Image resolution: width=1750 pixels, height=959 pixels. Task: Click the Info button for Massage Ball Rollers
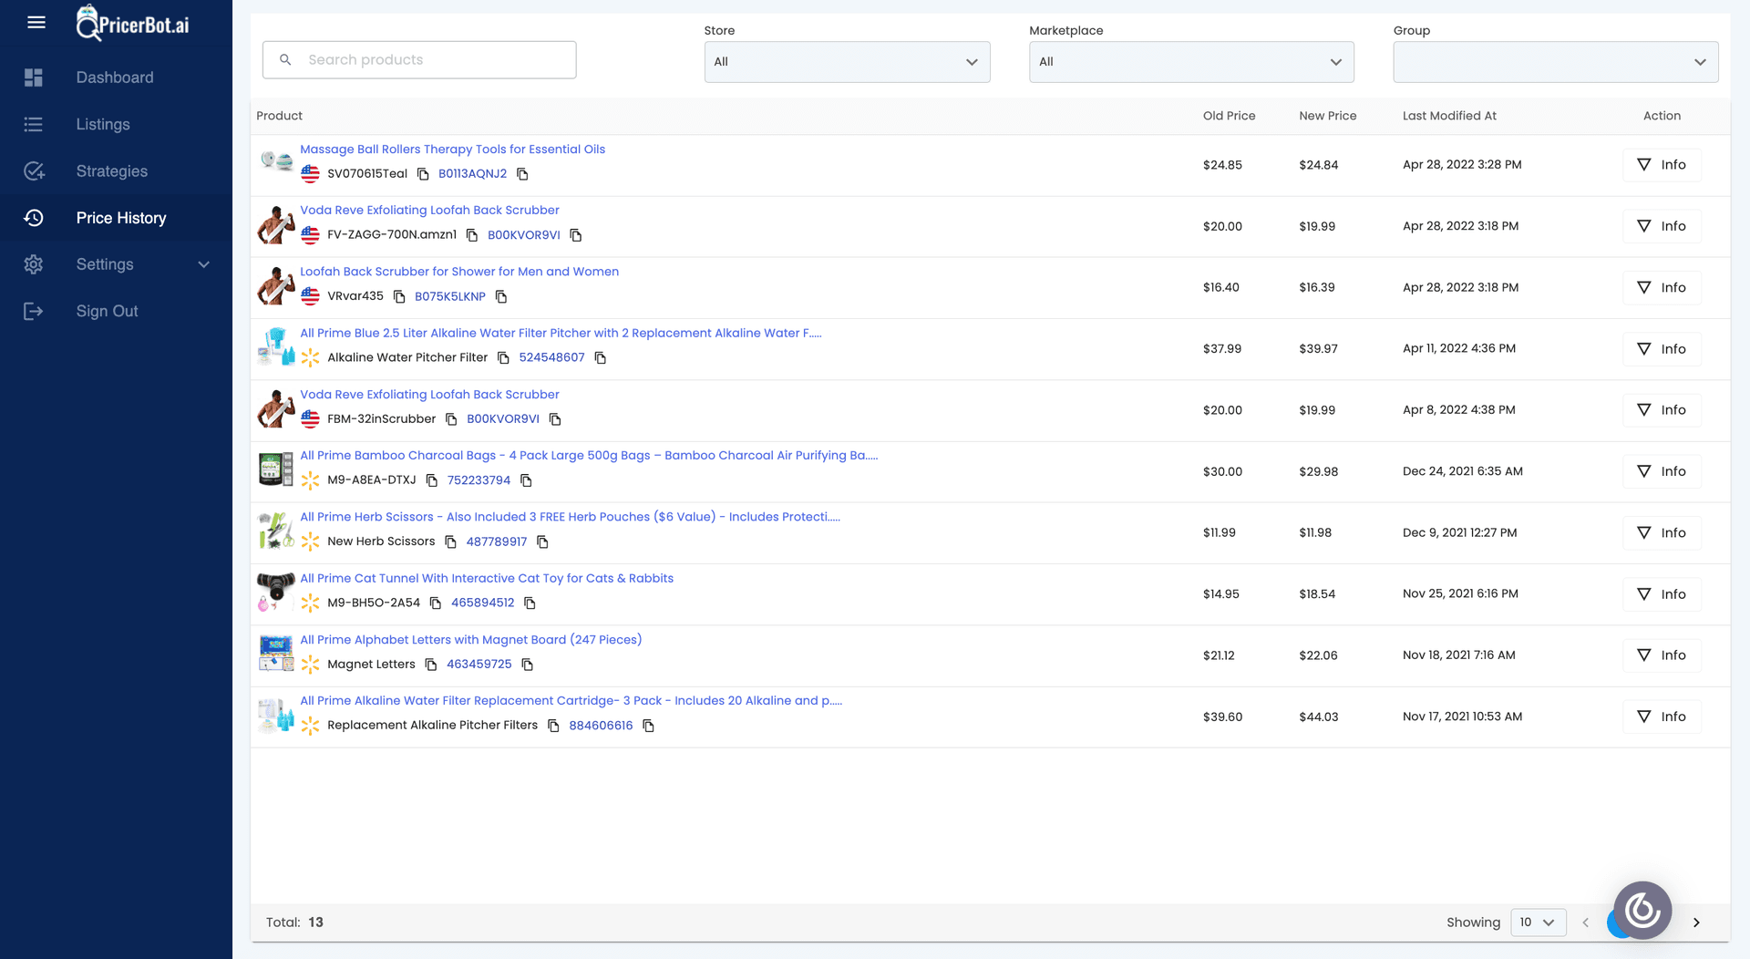[x=1662, y=165]
